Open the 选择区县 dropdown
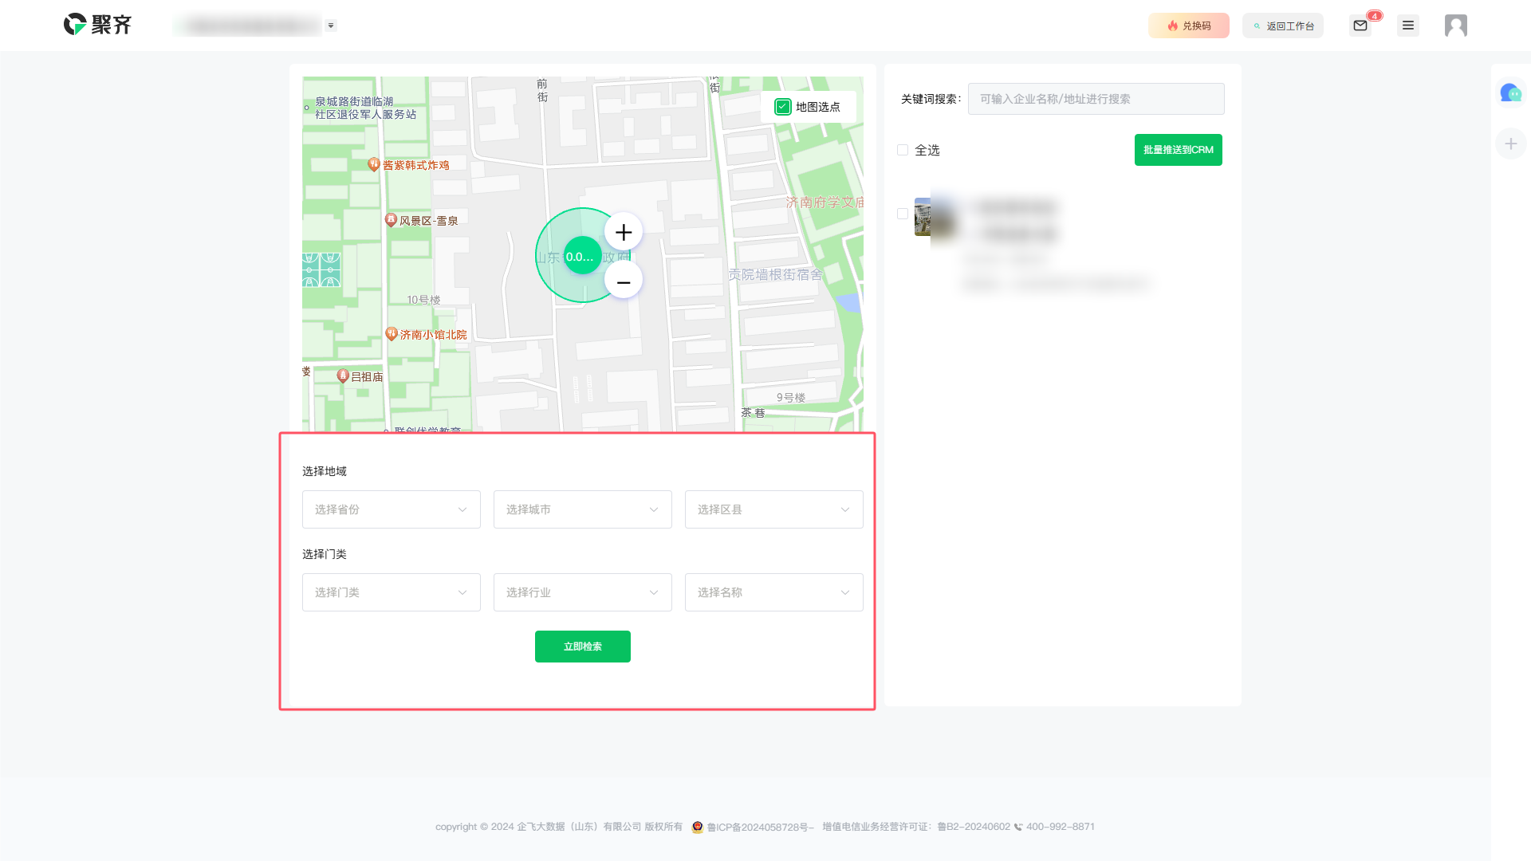The image size is (1531, 861). pyautogui.click(x=773, y=509)
